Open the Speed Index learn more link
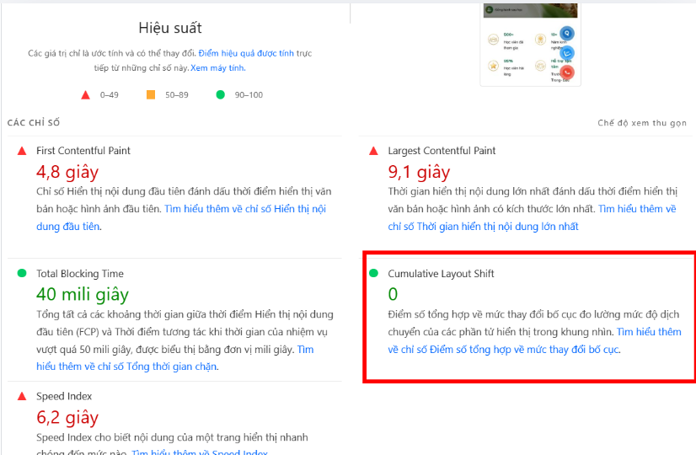This screenshot has height=455, width=696. tap(200, 452)
